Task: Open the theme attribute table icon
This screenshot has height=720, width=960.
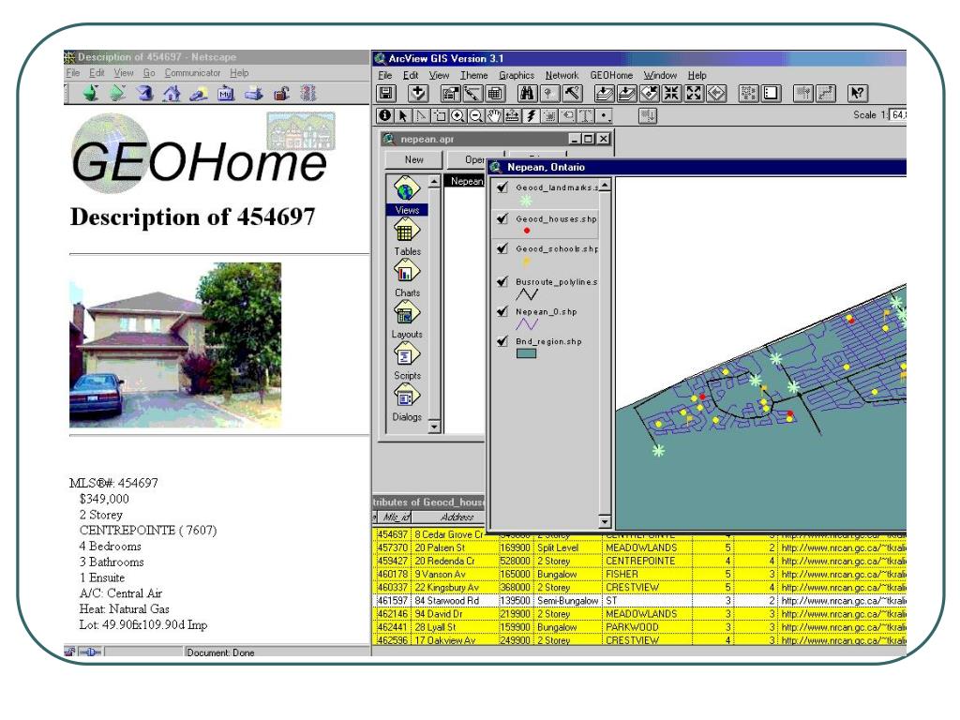Action: [495, 93]
